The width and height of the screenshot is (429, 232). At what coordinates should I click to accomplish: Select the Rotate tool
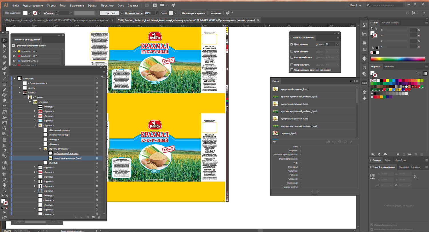click(x=4, y=107)
